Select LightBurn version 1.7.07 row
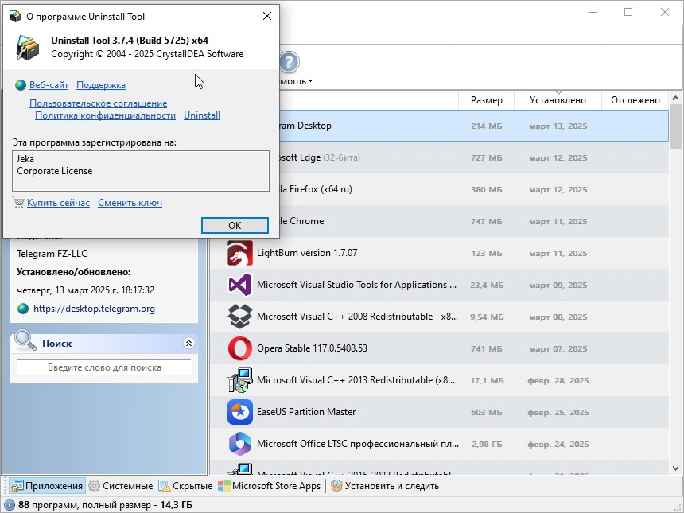This screenshot has width=684, height=513. coord(439,253)
